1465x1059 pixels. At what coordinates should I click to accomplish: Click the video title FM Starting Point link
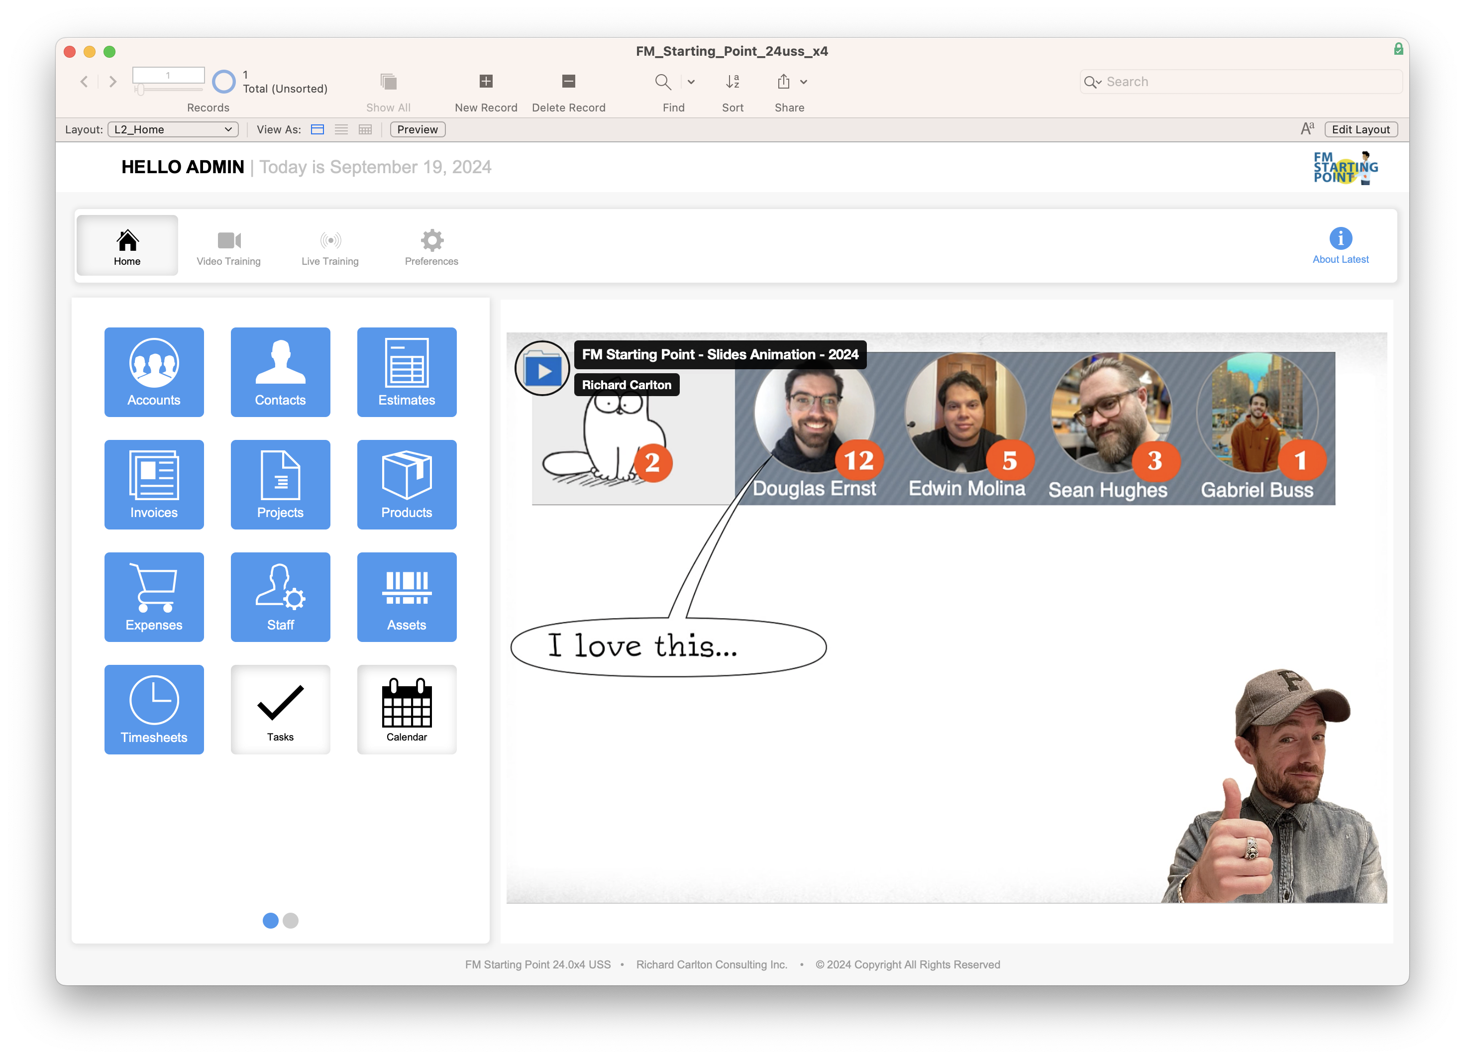720,354
